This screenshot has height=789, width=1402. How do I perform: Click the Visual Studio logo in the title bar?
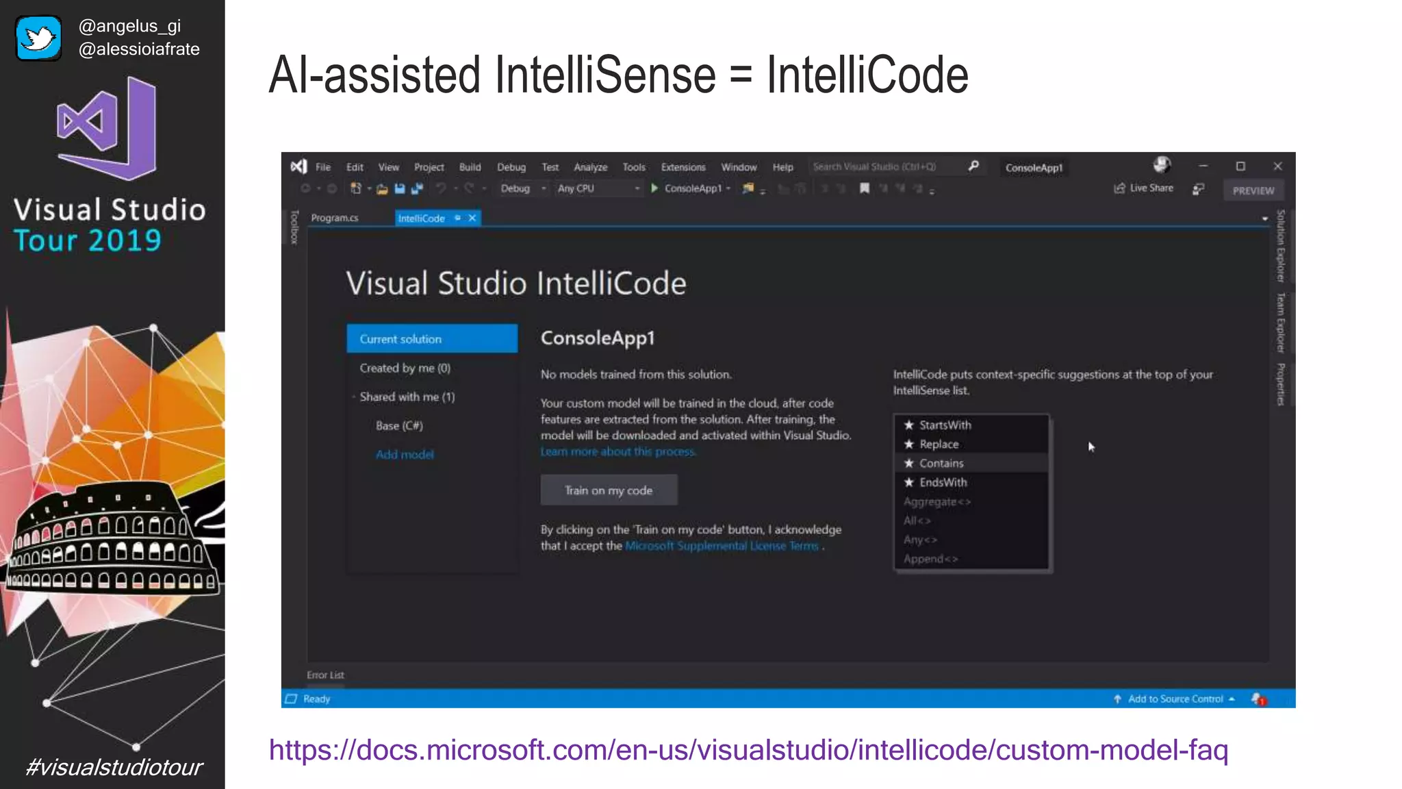[298, 166]
